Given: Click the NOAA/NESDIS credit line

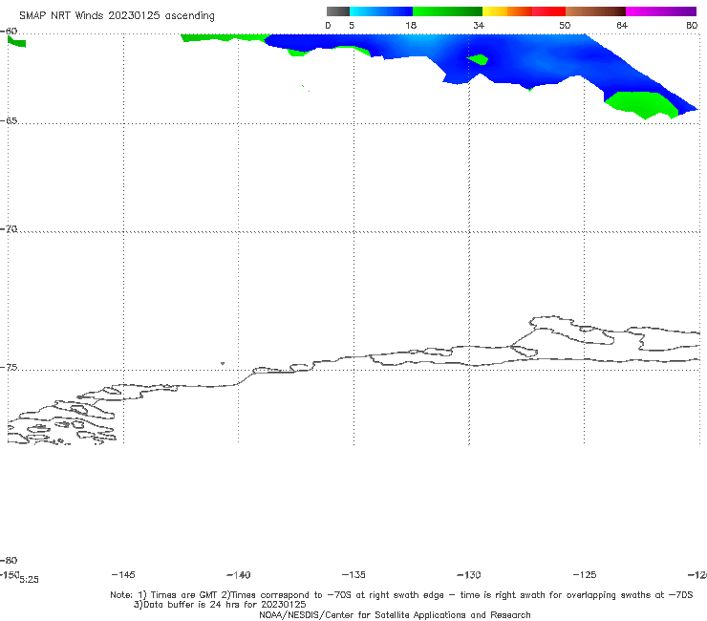Looking at the screenshot, I should [395, 614].
